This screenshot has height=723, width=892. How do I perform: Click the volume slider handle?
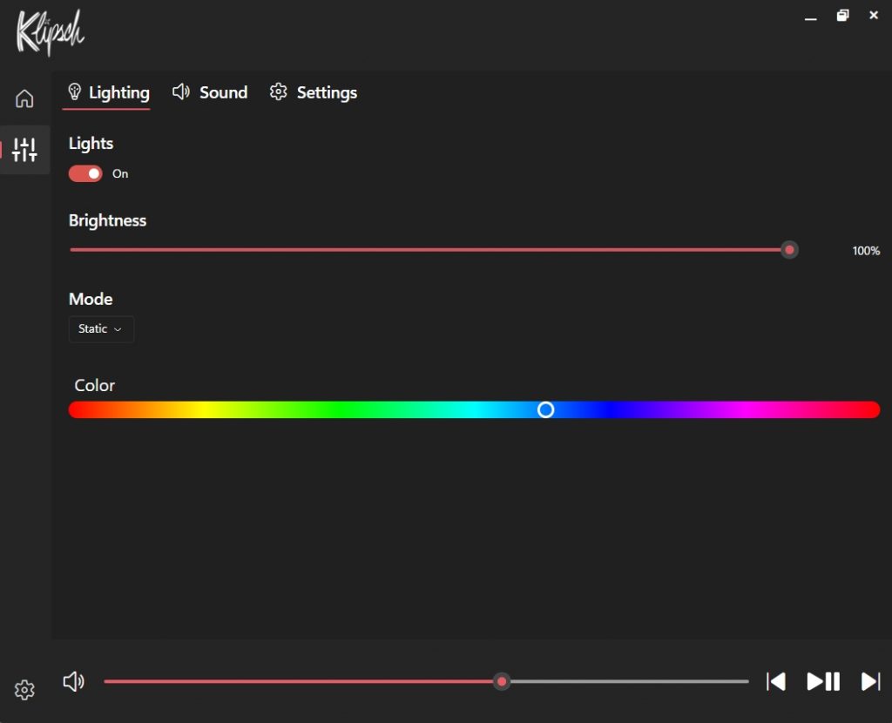click(501, 681)
